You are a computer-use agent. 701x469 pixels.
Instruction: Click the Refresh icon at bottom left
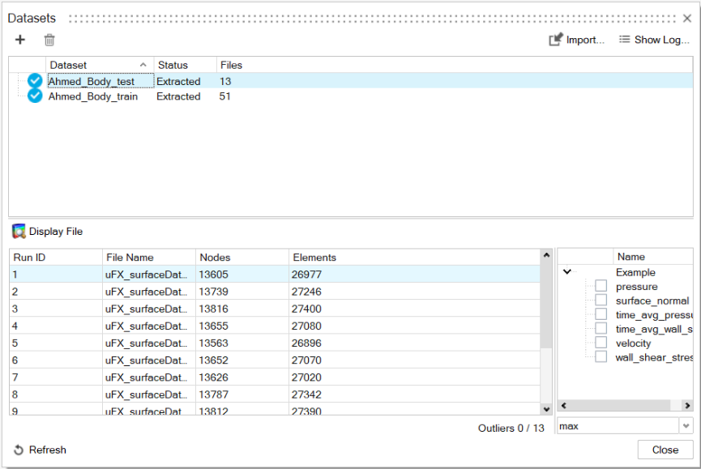[x=19, y=450]
